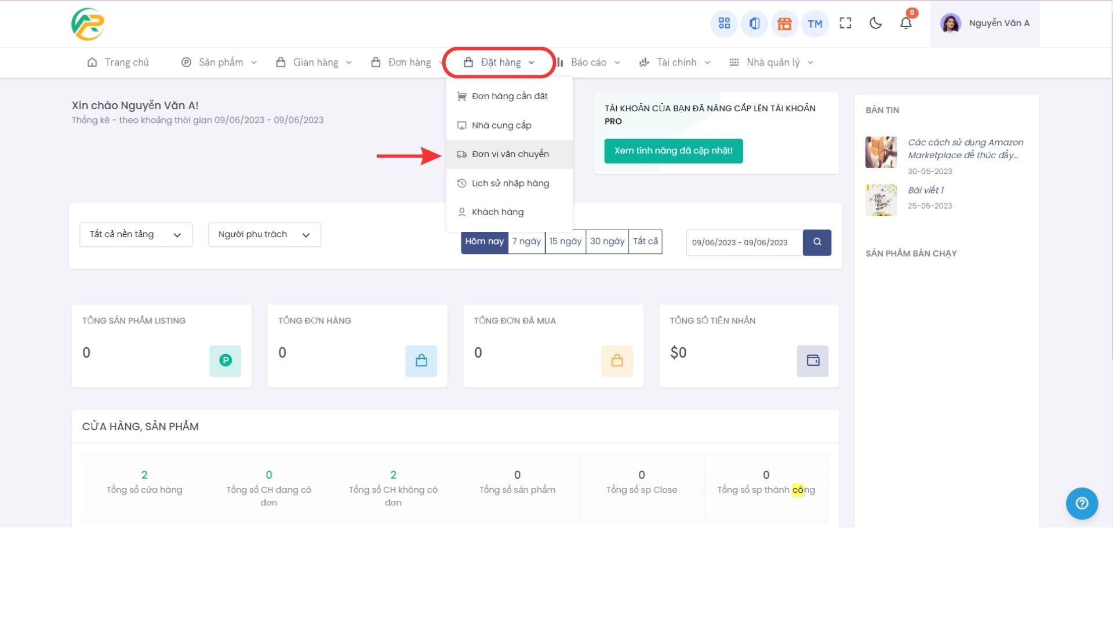The height and width of the screenshot is (626, 1113).
Task: Click blue bag icon in Tổng đơn hàng
Action: click(421, 361)
